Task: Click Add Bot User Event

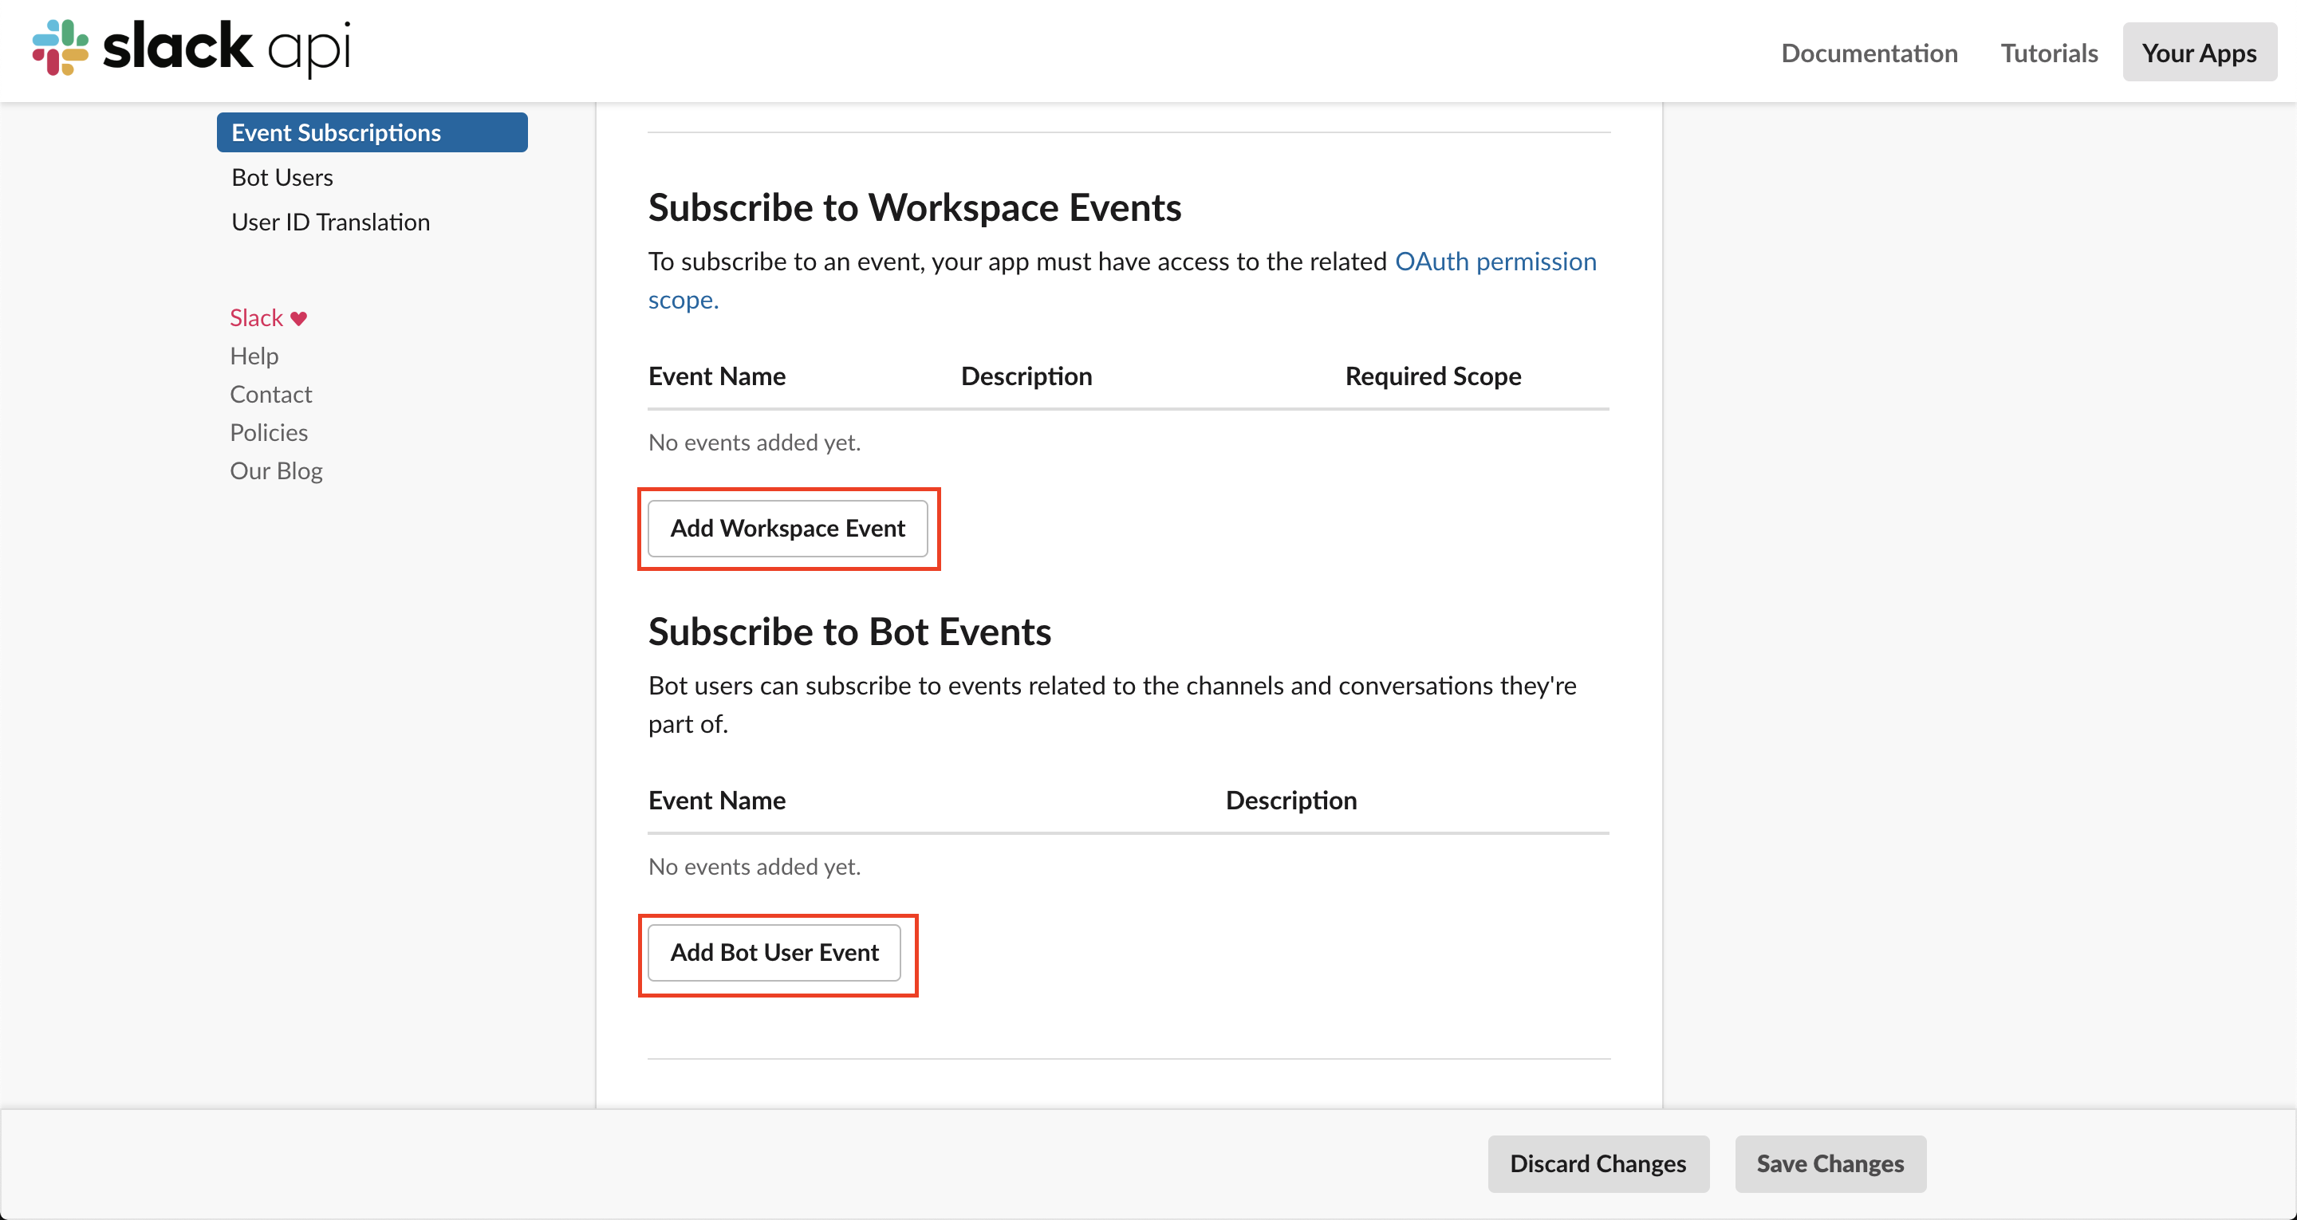Action: 774,952
